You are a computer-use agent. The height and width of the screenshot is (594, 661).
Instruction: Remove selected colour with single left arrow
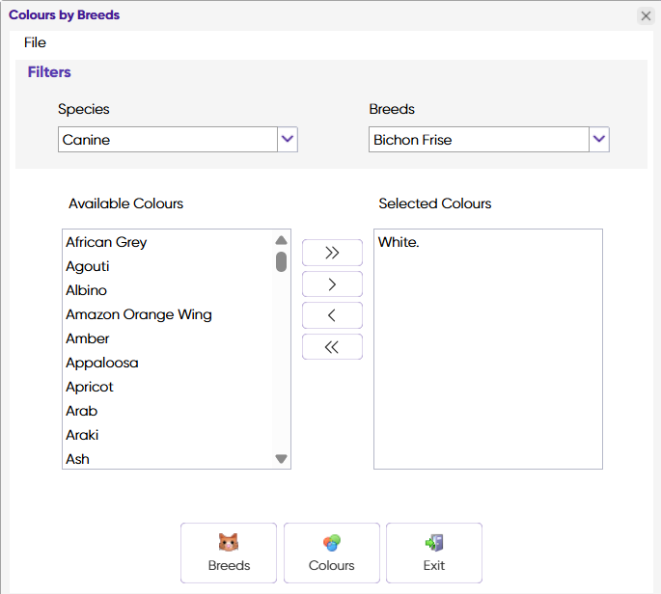(x=332, y=315)
